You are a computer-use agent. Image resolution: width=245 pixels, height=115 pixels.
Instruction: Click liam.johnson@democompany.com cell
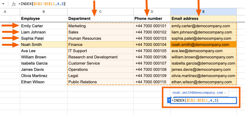(x=203, y=32)
